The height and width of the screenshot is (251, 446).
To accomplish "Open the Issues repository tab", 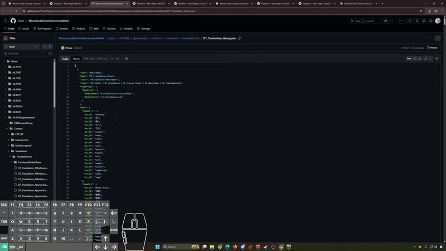I will pyautogui.click(x=23, y=28).
